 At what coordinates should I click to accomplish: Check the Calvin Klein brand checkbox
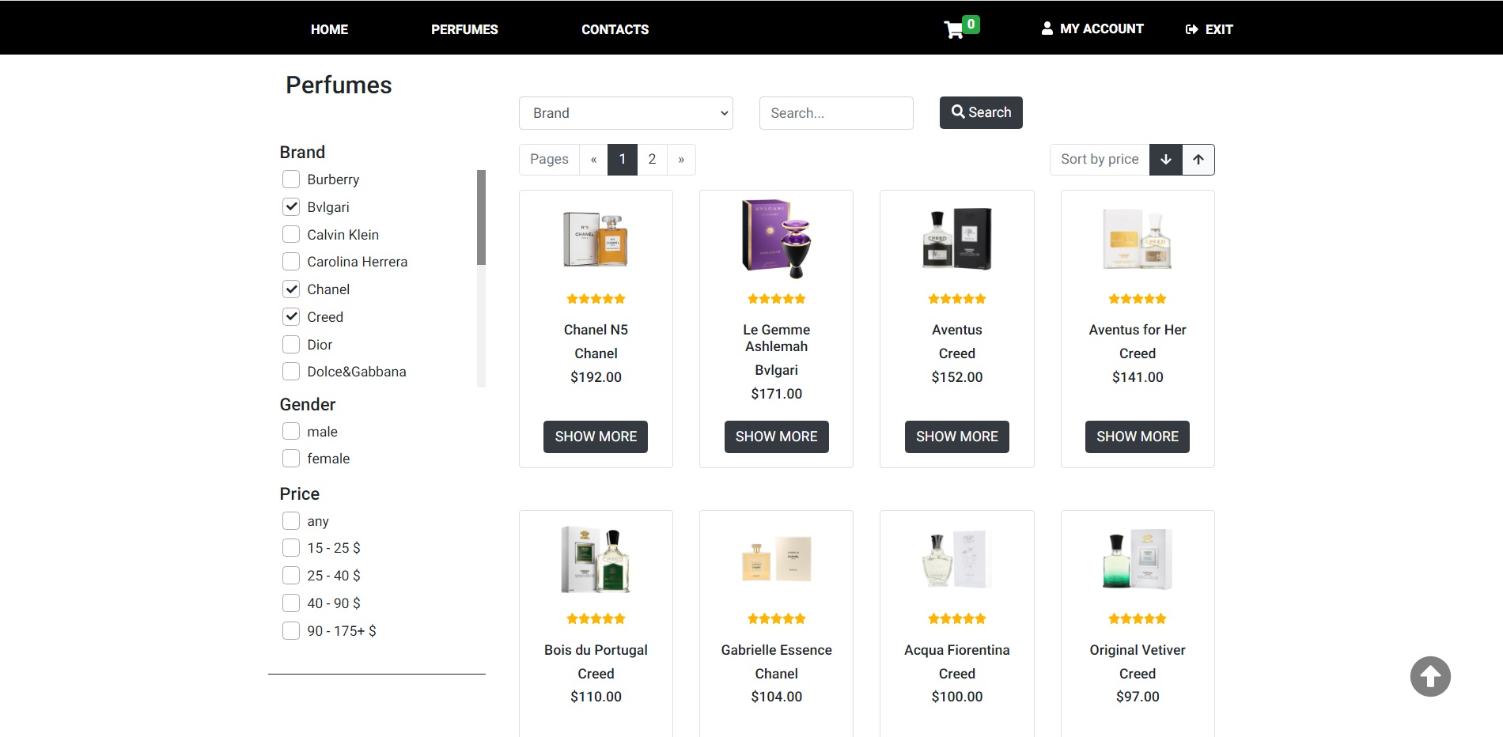point(291,235)
